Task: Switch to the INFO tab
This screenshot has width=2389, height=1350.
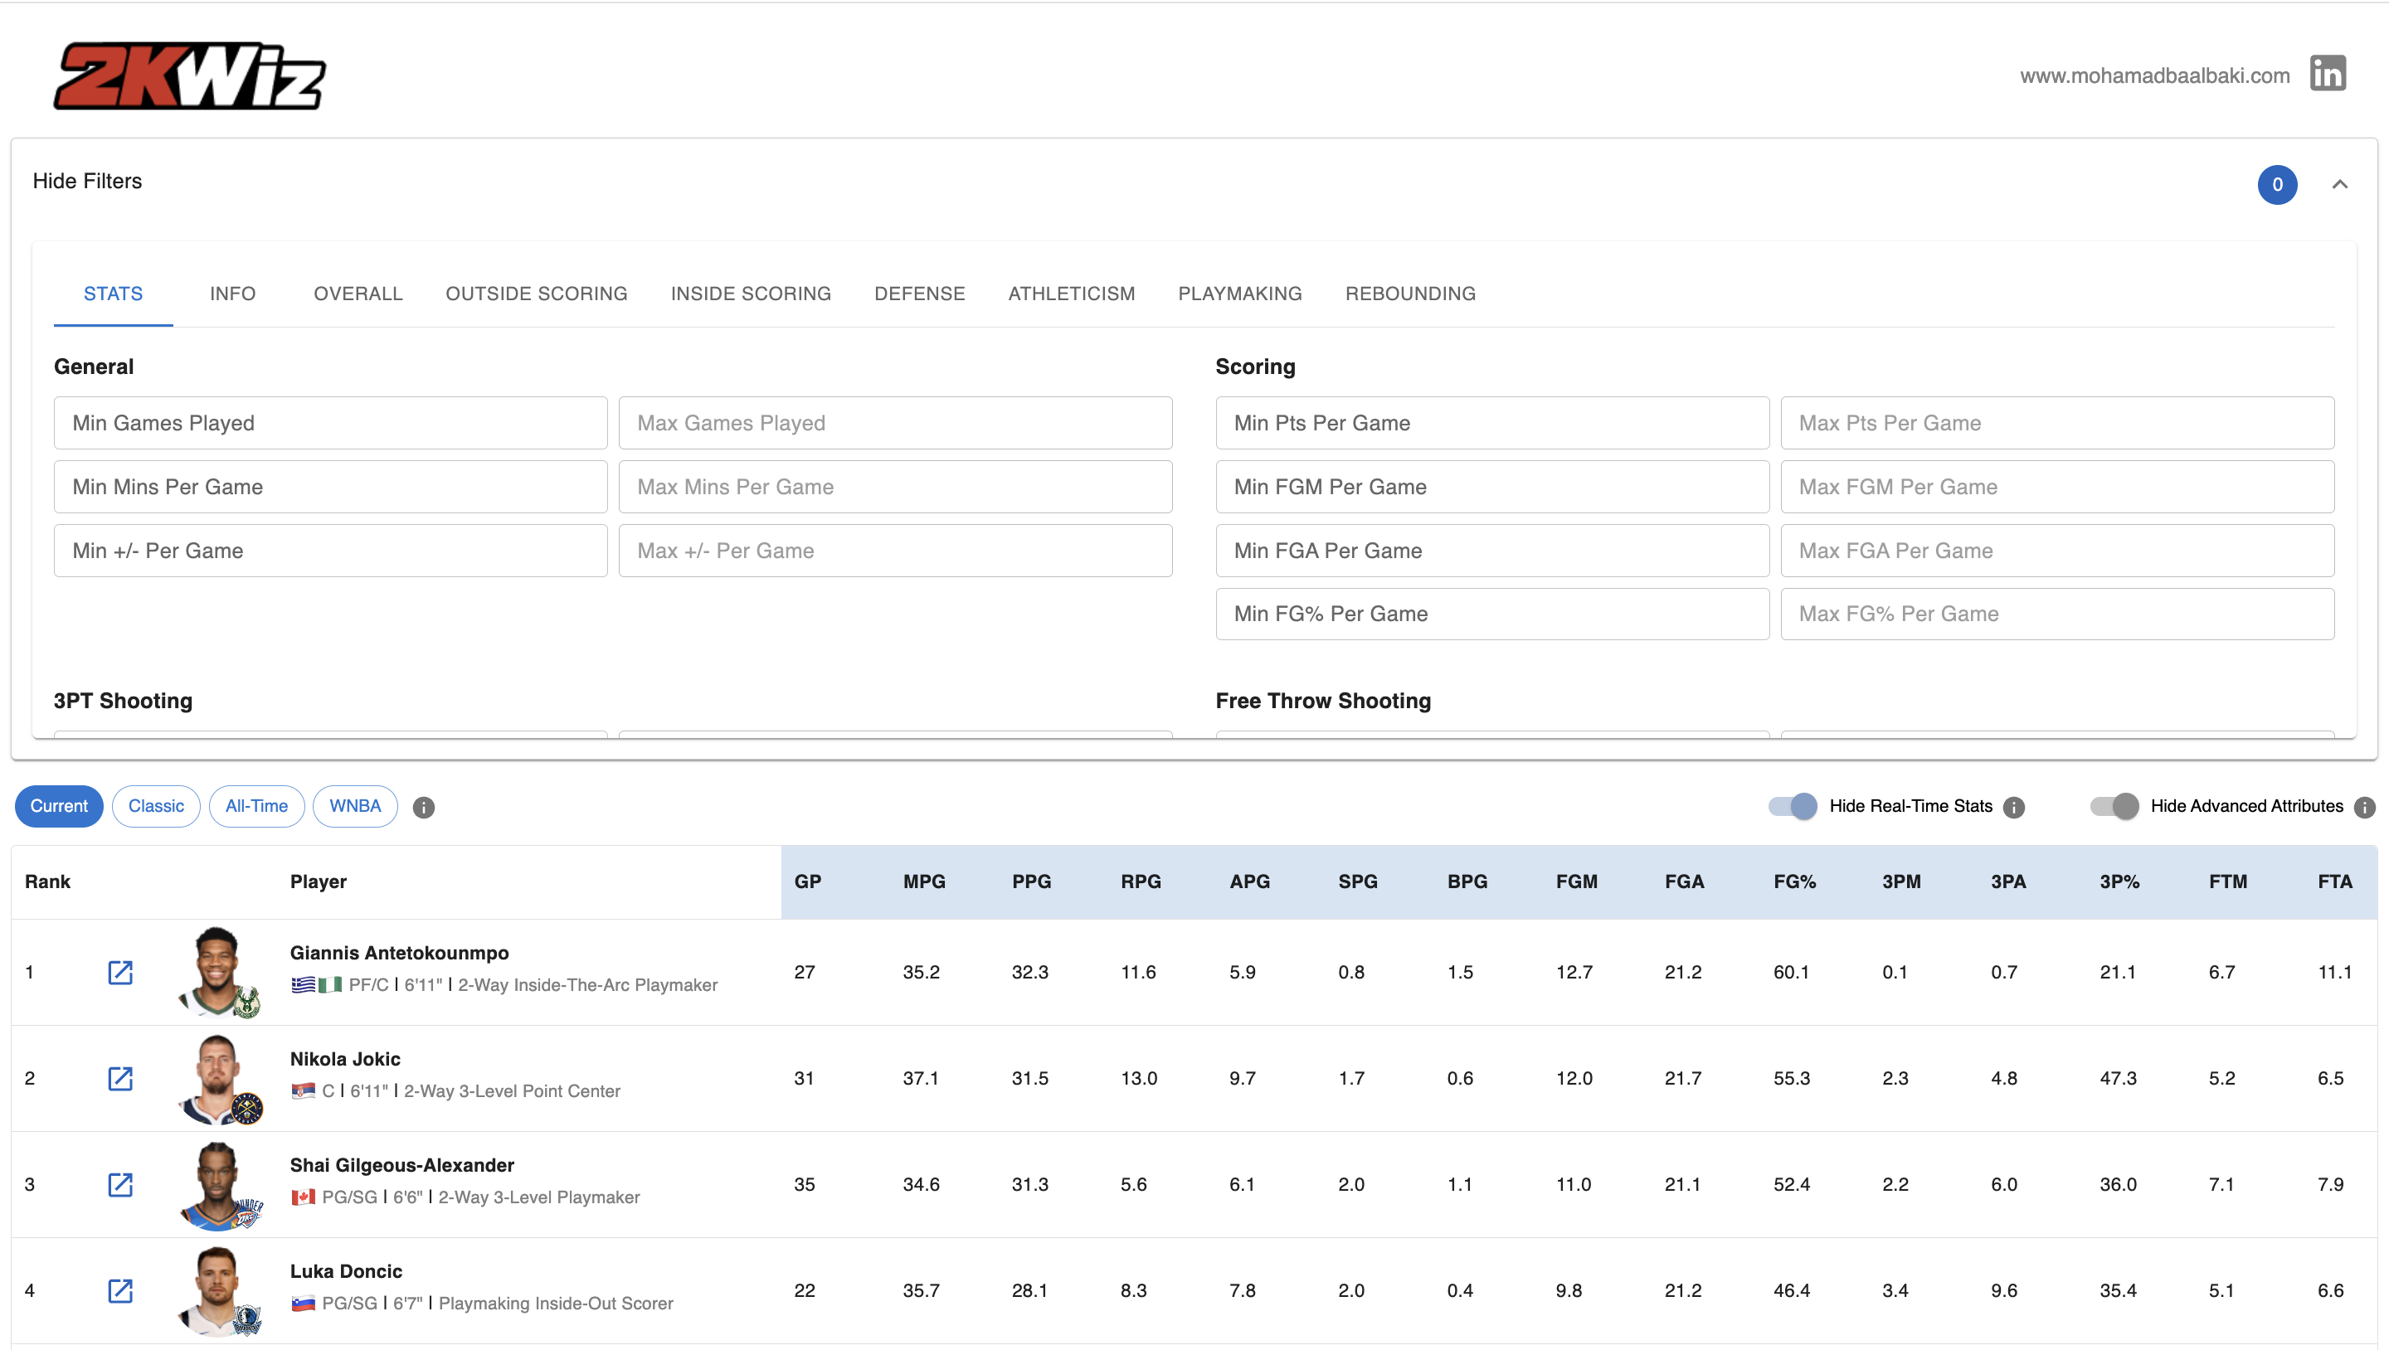Action: [233, 294]
